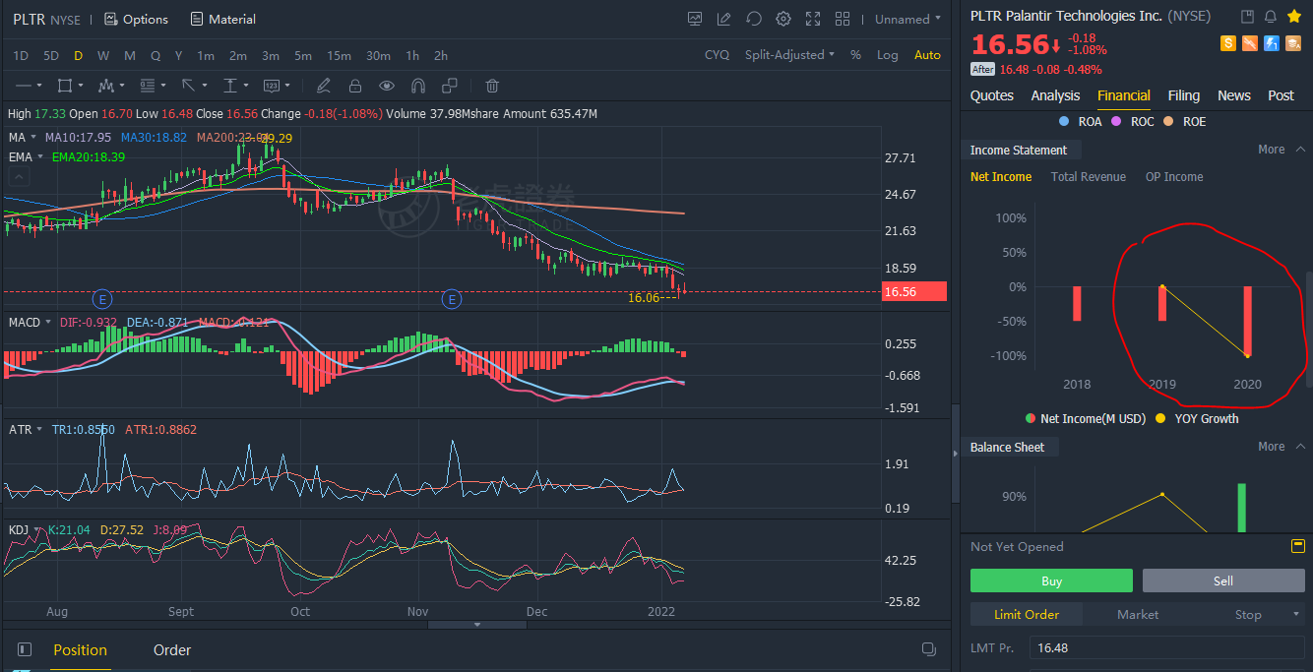Expand the Stop order type dropdown
1313x672 pixels.
1297,615
